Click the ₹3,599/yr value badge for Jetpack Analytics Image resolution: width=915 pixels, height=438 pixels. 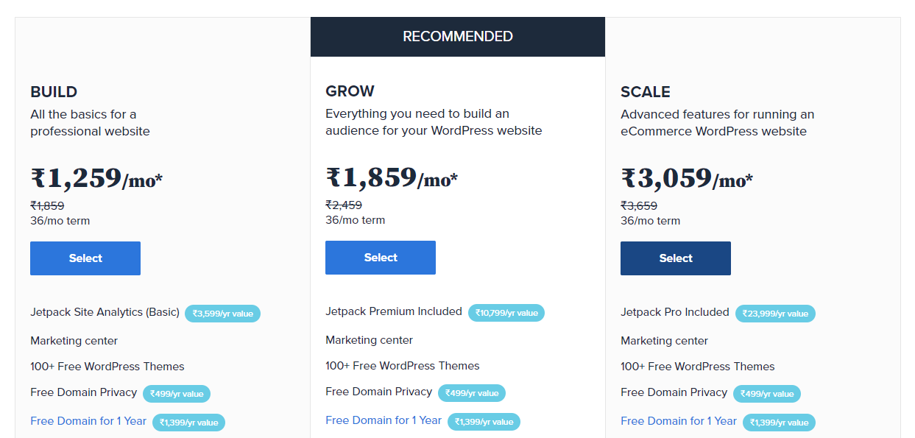click(222, 314)
